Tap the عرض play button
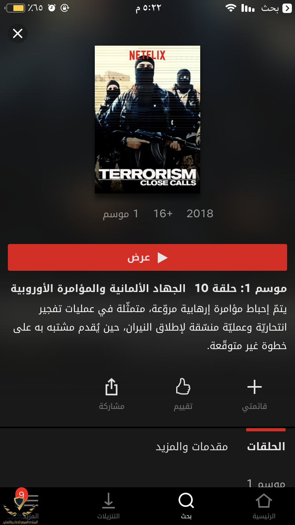The width and height of the screenshot is (295, 525). coord(147,257)
